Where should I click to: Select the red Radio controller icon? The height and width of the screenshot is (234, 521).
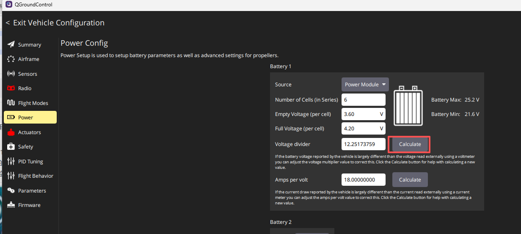click(x=11, y=88)
